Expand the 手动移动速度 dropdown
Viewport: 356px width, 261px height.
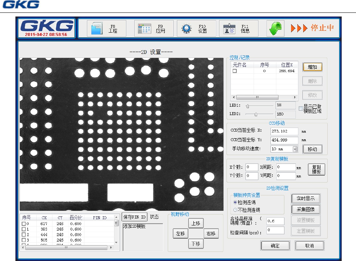point(295,149)
